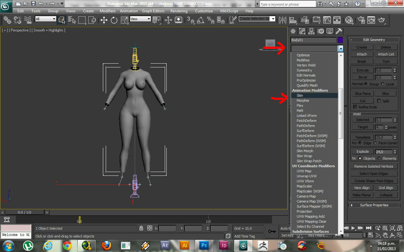Collapse the Edit Geometry rollout

pyautogui.click(x=374, y=40)
